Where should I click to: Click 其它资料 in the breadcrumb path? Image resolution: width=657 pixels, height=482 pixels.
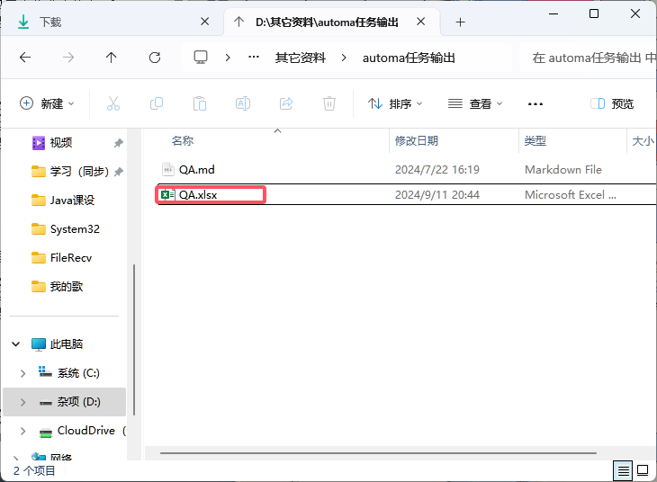pyautogui.click(x=301, y=58)
